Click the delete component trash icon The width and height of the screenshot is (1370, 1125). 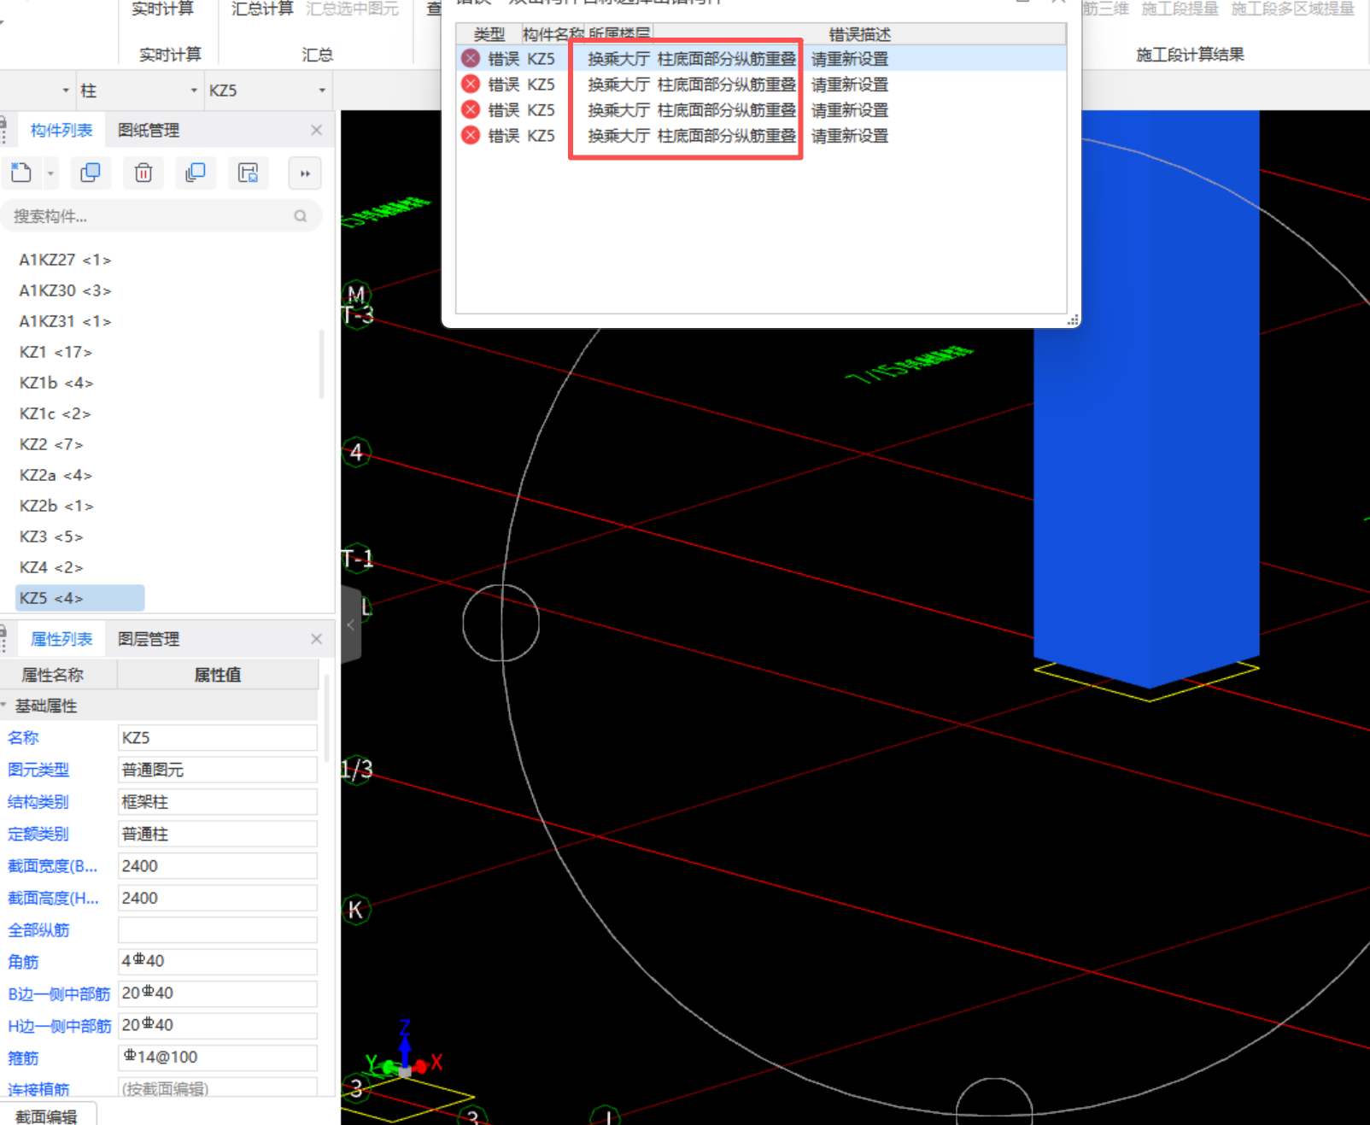point(143,173)
